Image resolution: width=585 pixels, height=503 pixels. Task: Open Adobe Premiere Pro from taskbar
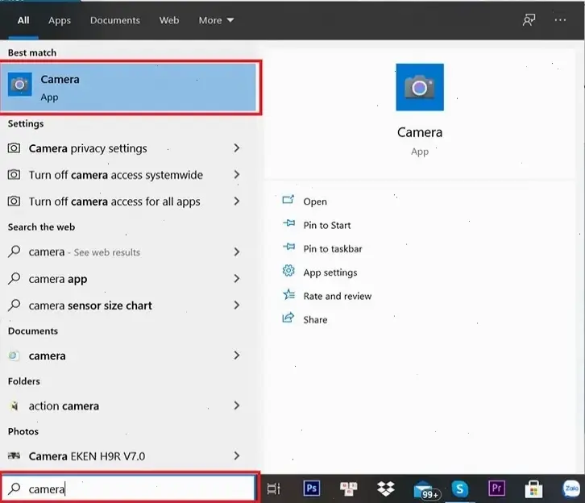(496, 488)
